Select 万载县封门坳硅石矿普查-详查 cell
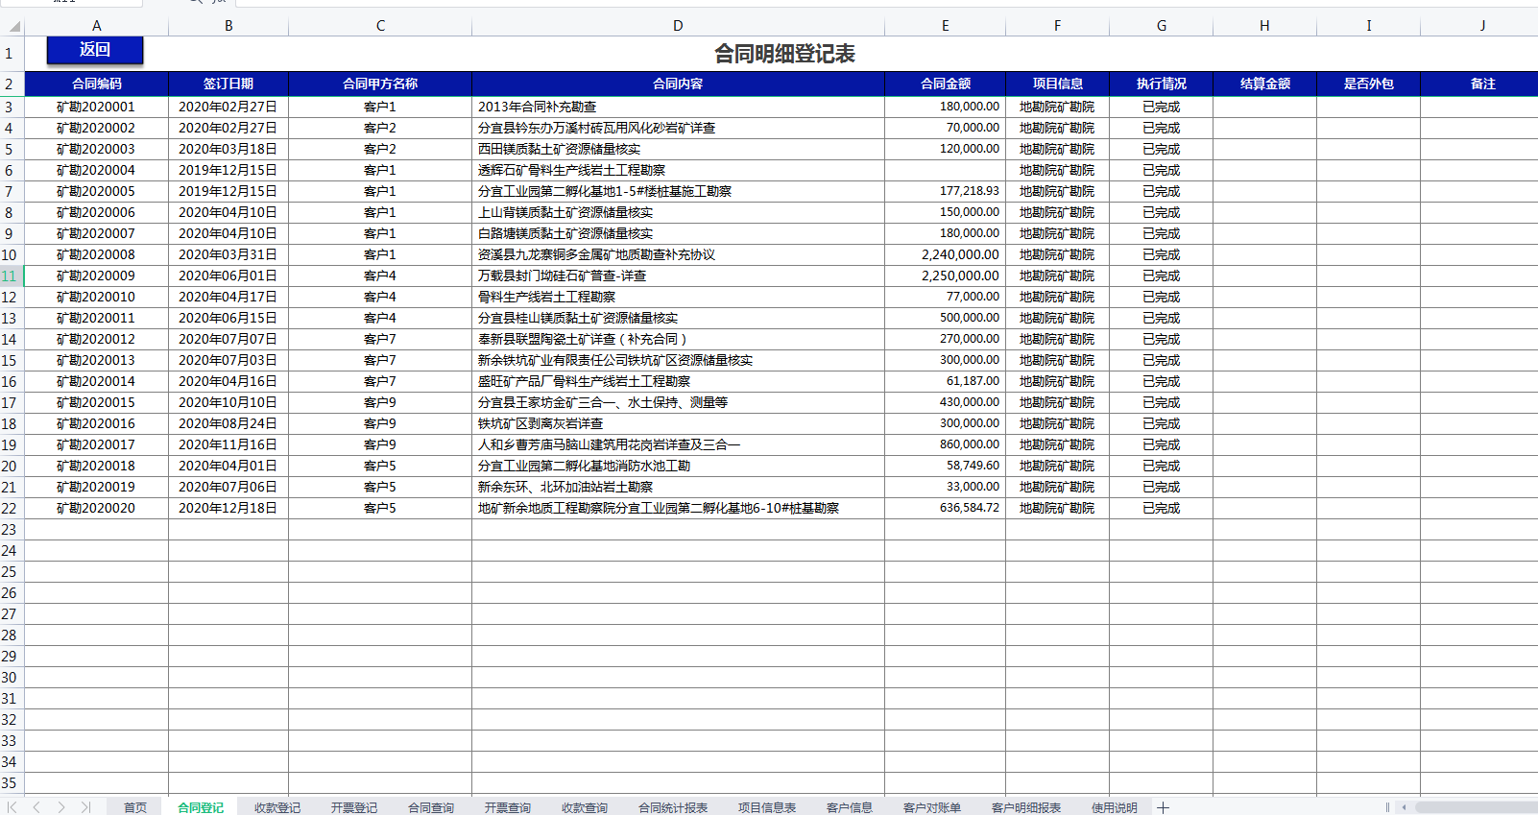1538x815 pixels. (678, 276)
